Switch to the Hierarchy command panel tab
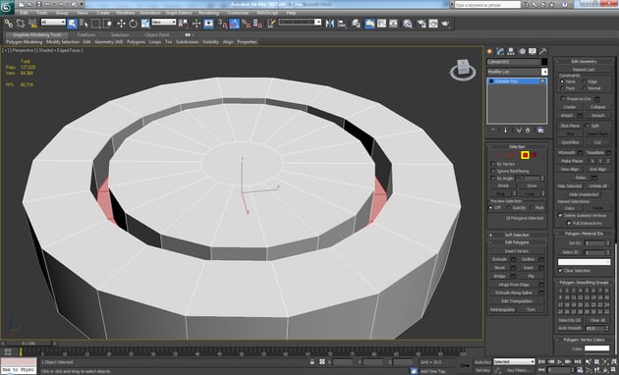 click(x=511, y=51)
